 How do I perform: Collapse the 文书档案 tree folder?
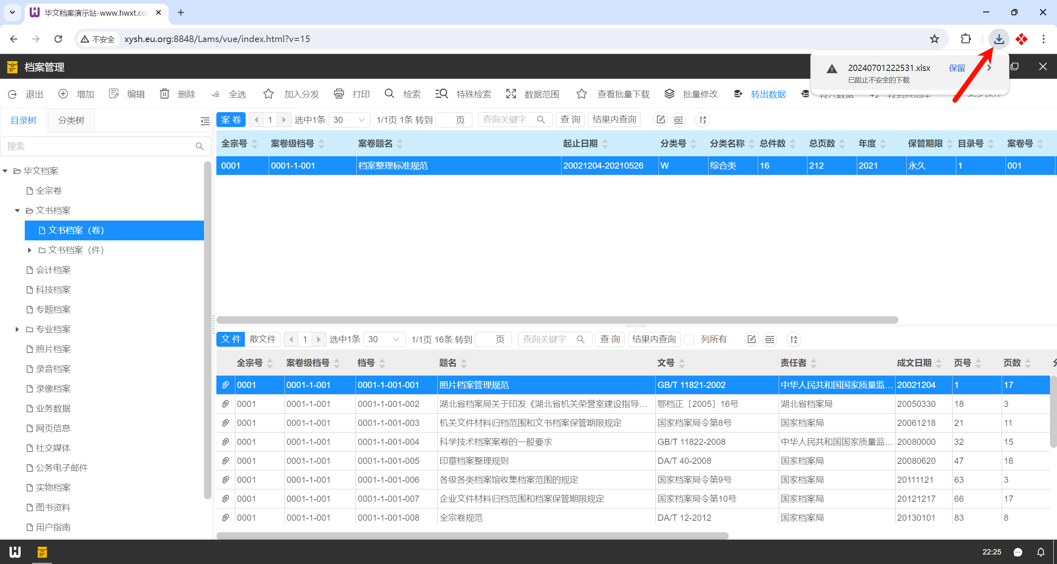pyautogui.click(x=17, y=211)
